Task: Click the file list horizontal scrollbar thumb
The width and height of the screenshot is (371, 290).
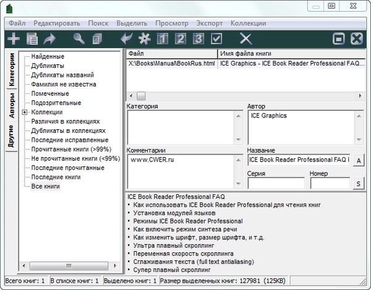Action: coord(141,95)
